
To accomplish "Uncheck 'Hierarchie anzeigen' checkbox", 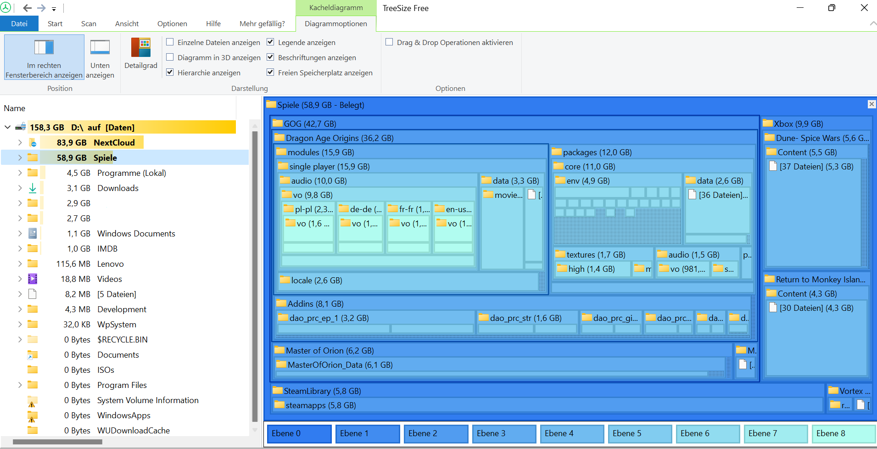I will [x=170, y=73].
